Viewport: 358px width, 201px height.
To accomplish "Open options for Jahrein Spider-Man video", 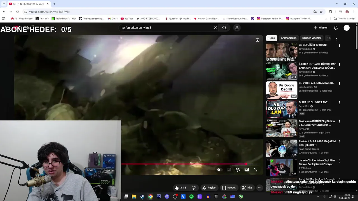I will click(340, 161).
